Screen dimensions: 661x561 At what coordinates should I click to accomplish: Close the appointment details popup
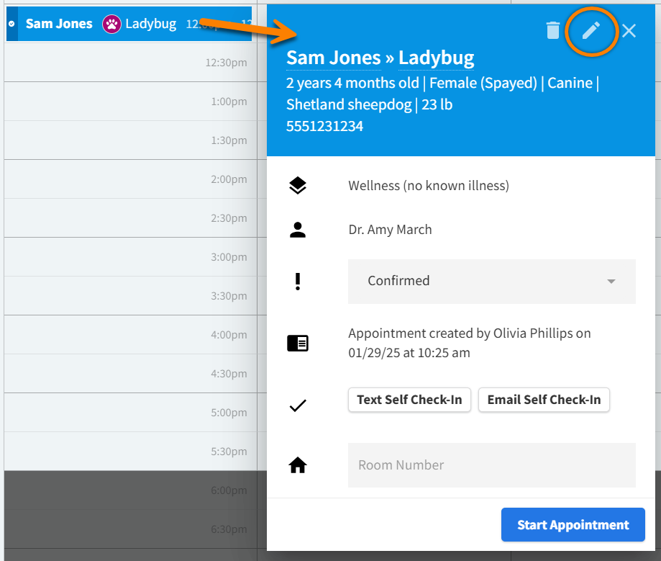[x=629, y=30]
